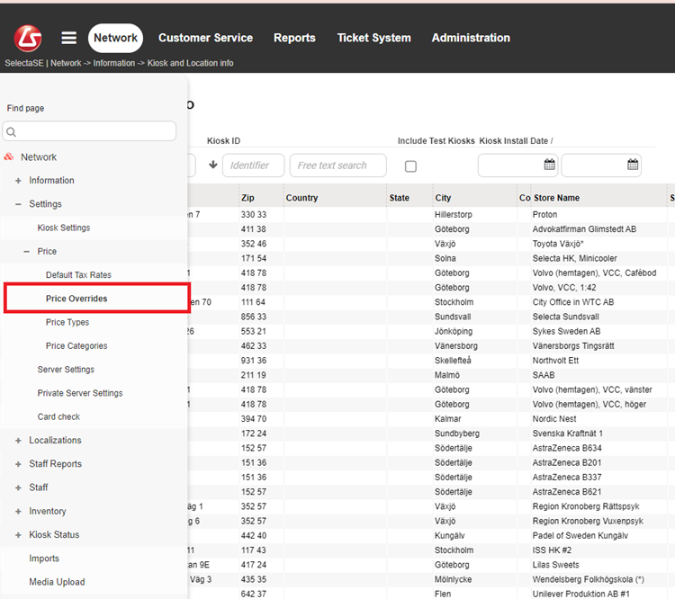Go to Media Upload page
The width and height of the screenshot is (675, 599).
[57, 582]
